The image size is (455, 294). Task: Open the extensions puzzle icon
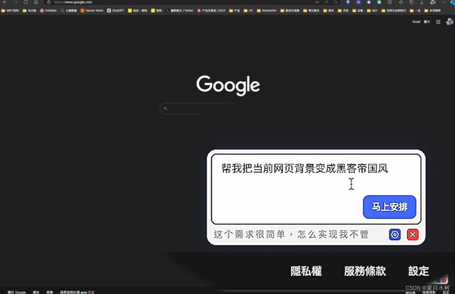coord(390,2)
